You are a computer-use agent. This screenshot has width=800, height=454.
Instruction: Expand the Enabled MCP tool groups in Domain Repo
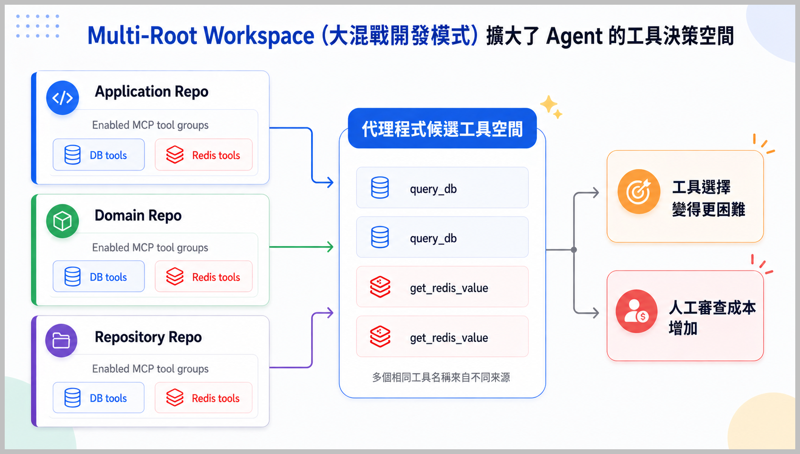150,247
